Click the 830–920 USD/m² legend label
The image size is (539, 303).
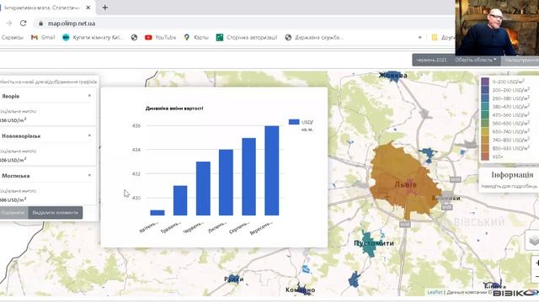tap(510, 148)
